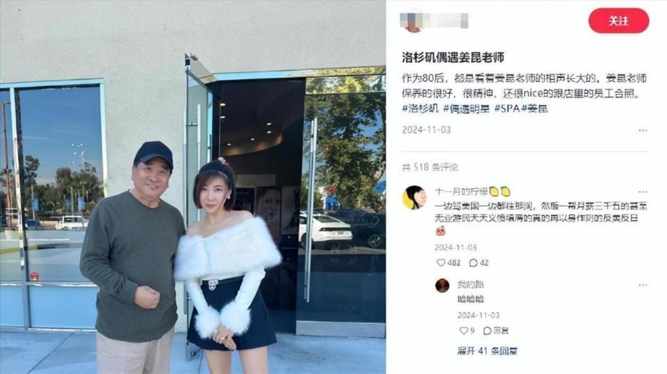Image resolution: width=667 pixels, height=374 pixels.
Task: Open 我的路's profile avatar
Action: pyautogui.click(x=443, y=286)
